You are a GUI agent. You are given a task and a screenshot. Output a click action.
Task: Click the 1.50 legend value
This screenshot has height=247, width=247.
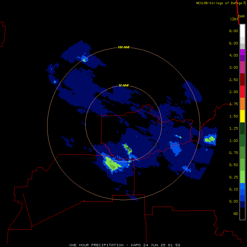click(x=234, y=116)
